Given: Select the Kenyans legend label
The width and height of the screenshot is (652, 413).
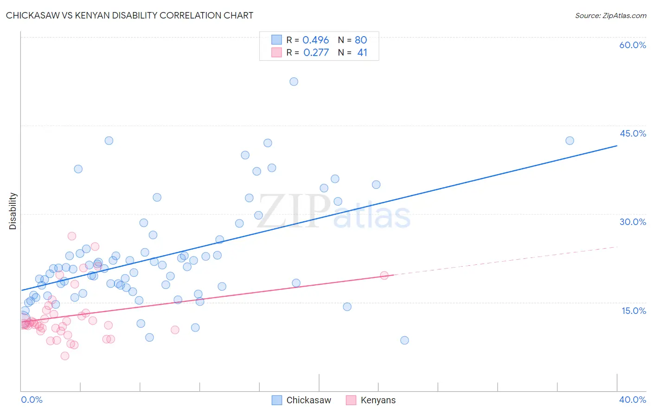Looking at the screenshot, I should (x=378, y=400).
